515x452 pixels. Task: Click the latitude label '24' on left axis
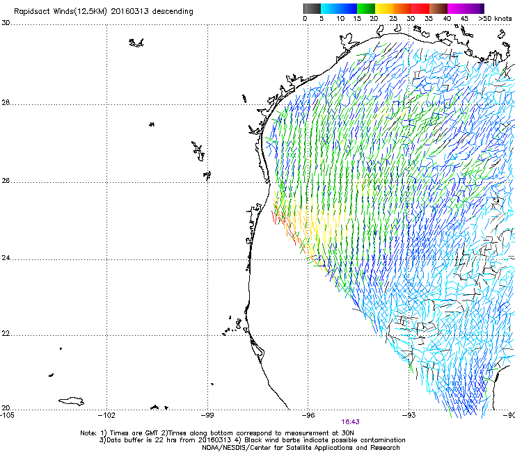(6, 258)
